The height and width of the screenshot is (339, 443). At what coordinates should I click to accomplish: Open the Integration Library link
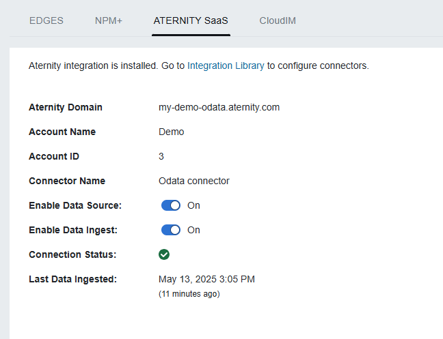(x=226, y=66)
